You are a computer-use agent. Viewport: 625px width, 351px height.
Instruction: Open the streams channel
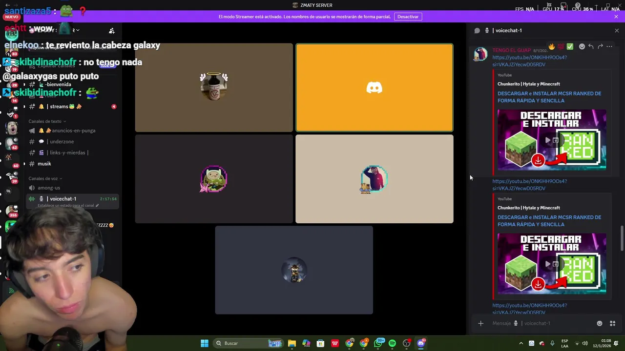tap(72, 106)
